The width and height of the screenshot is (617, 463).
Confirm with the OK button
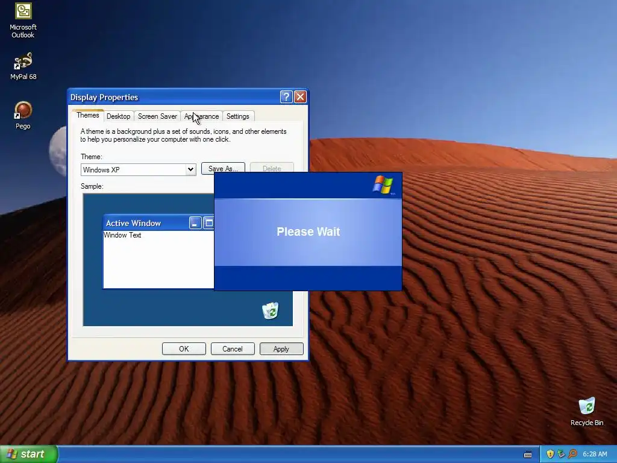tap(184, 349)
